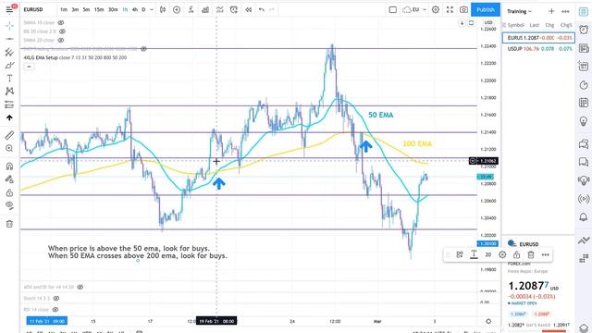Click compare or add symbol icon
This screenshot has height=333, width=592.
click(177, 10)
